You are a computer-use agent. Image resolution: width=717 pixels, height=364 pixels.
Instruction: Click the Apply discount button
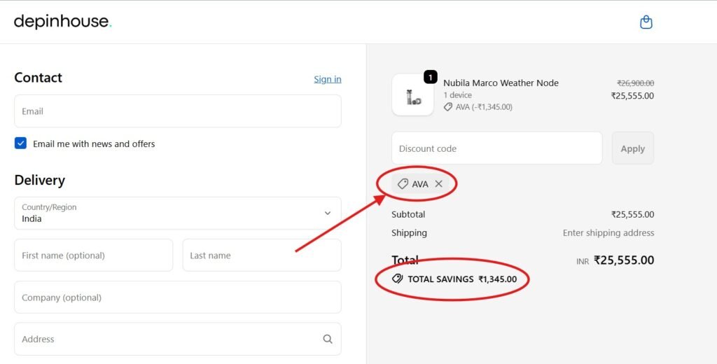point(633,148)
